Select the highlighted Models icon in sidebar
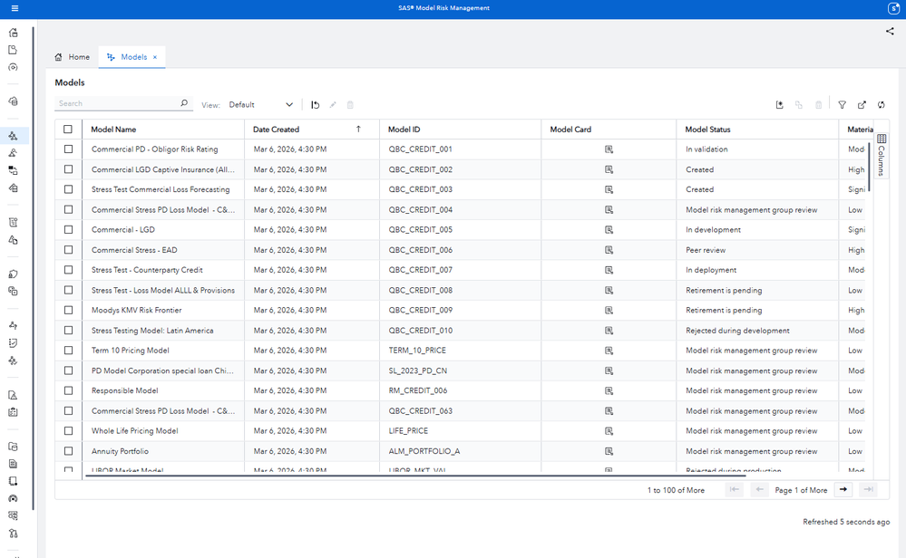The height and width of the screenshot is (558, 906). point(13,136)
